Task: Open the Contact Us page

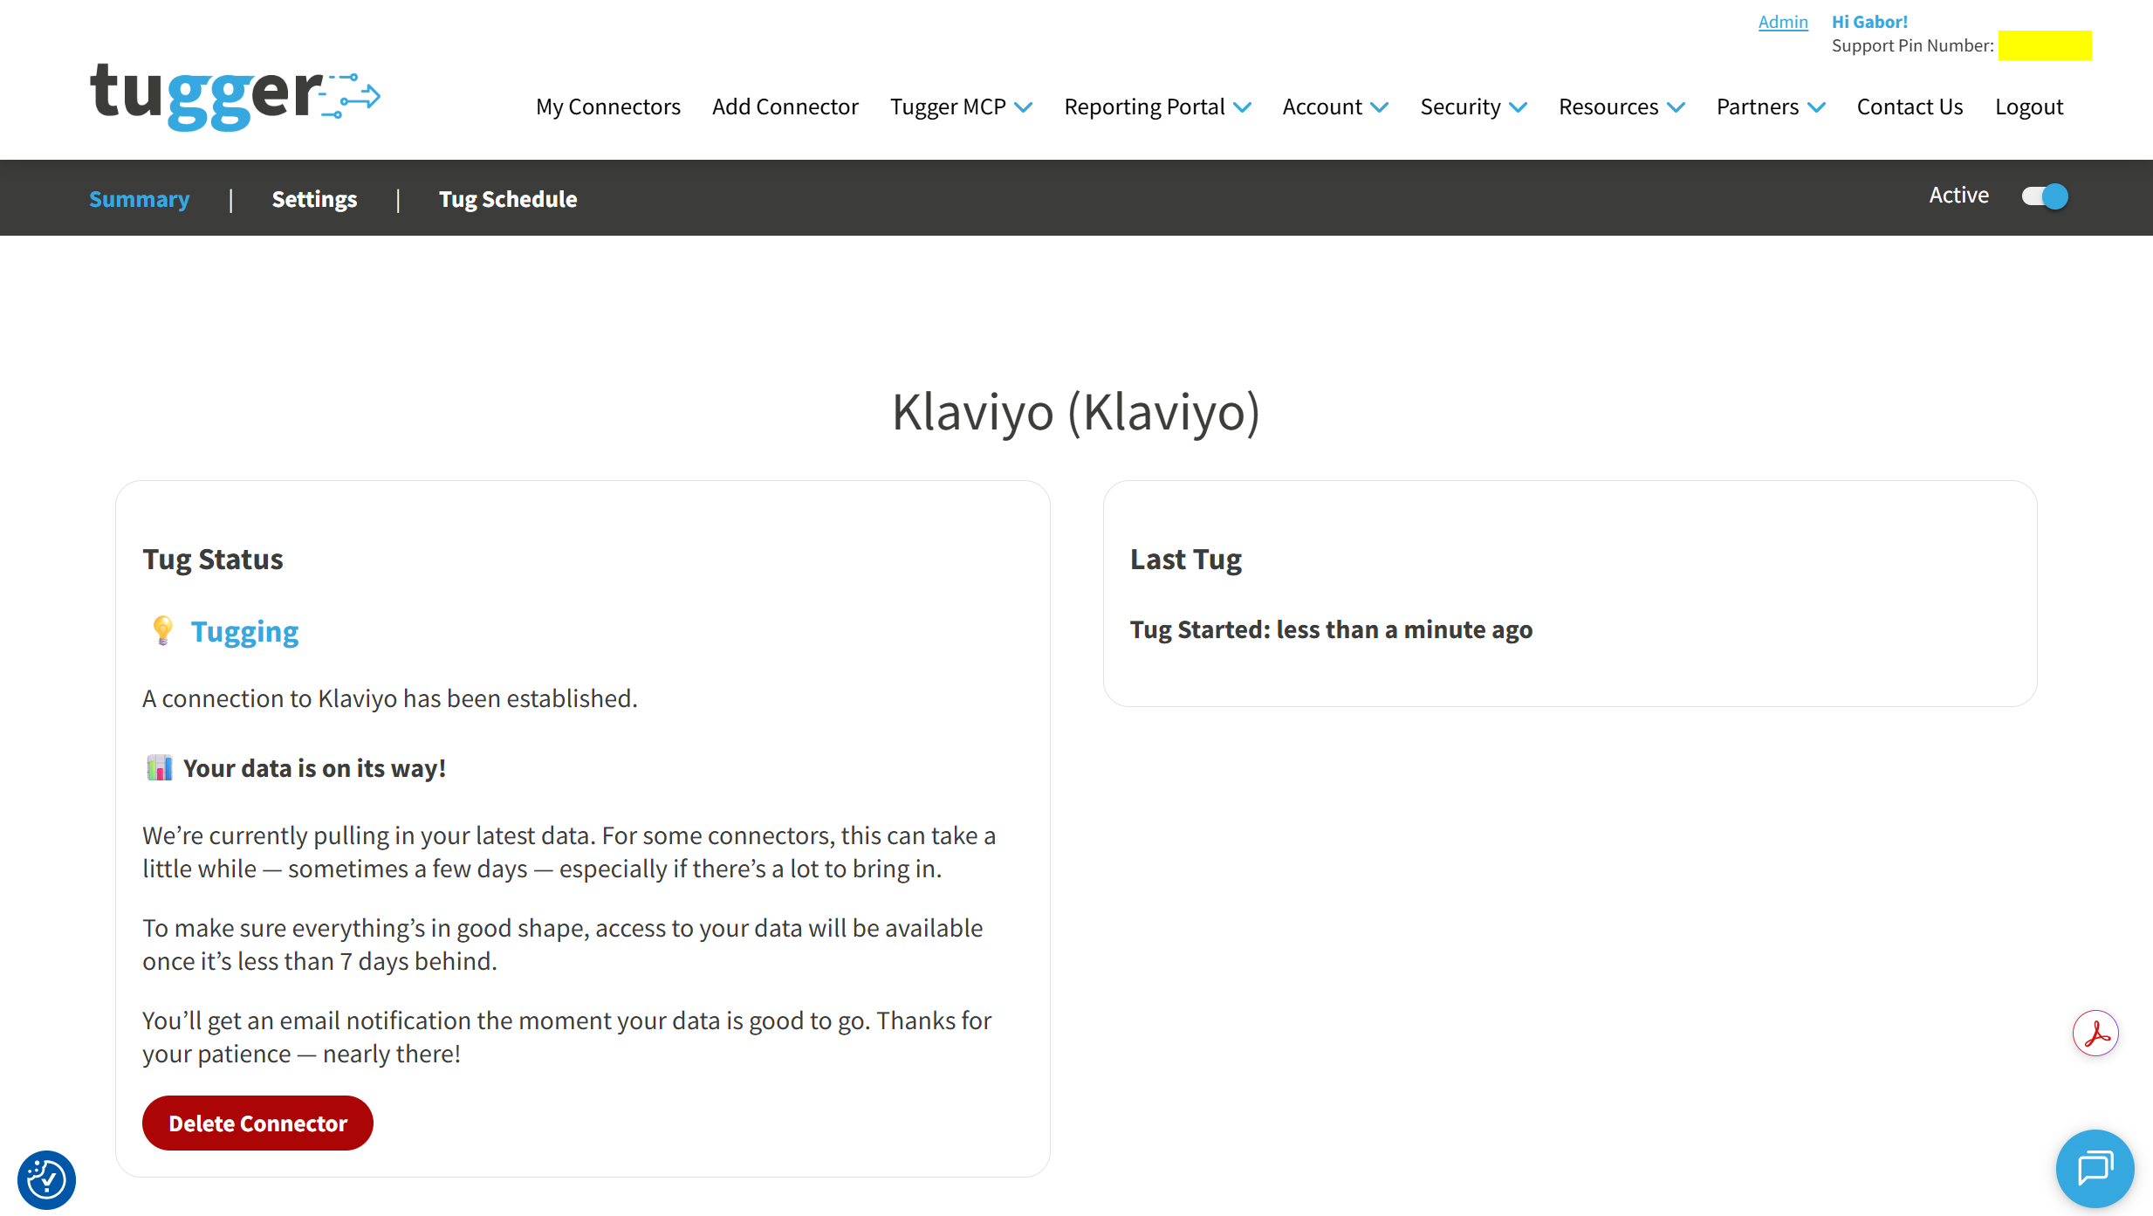Action: pos(1910,106)
